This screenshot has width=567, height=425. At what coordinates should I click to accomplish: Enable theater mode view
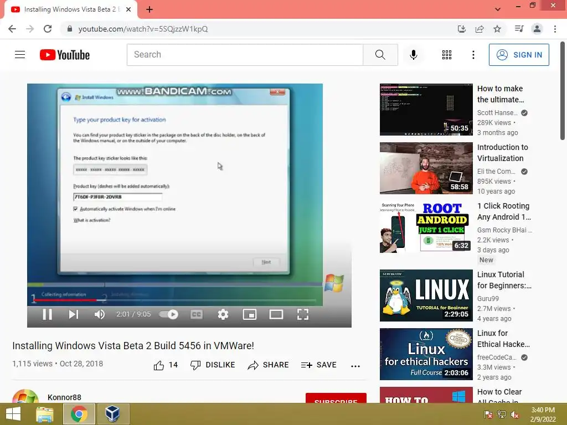(x=276, y=314)
